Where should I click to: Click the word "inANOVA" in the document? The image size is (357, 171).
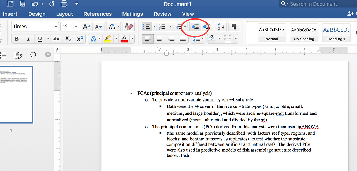point(309,127)
